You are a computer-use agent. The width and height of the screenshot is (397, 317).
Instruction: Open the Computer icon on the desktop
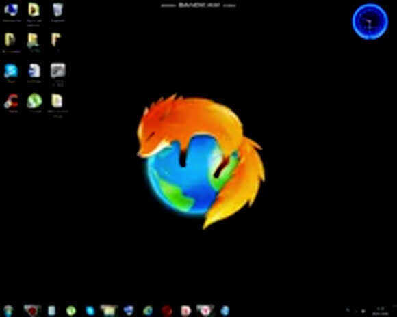pos(11,10)
